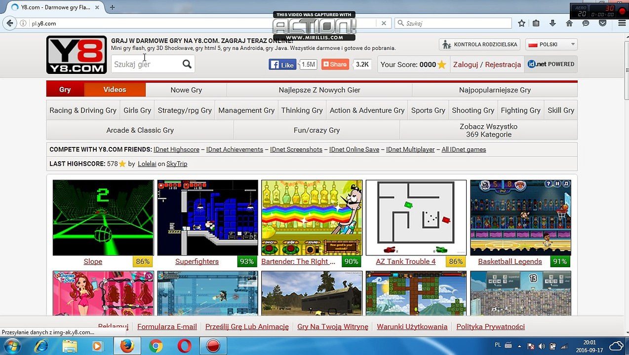
Task: Open the All IDnet games link
Action: point(464,149)
